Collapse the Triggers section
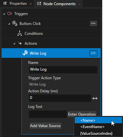 pos(4,14)
